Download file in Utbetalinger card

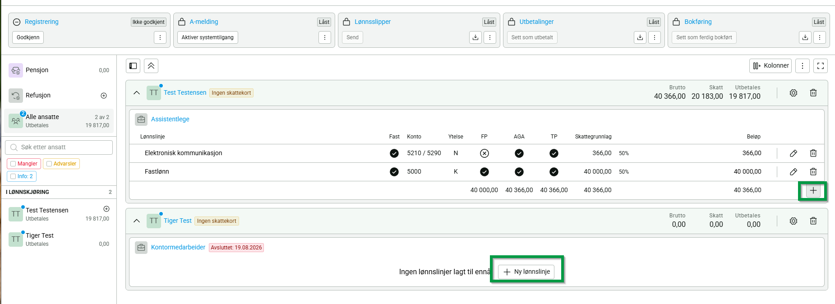pos(640,37)
